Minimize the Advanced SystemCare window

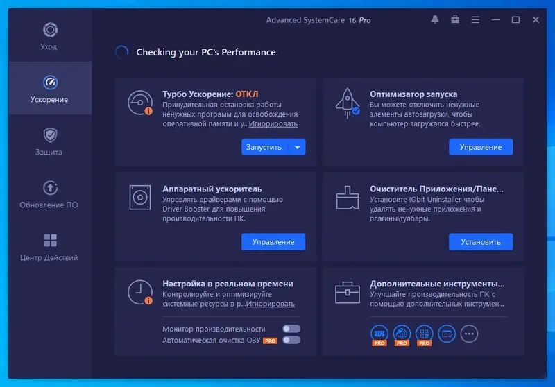tap(495, 20)
